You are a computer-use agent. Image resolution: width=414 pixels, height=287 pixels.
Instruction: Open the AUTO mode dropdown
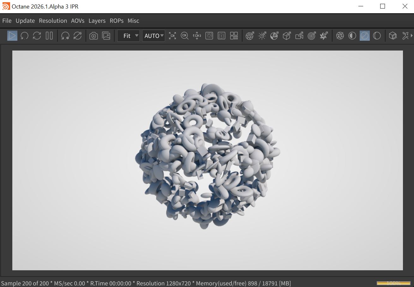tap(154, 36)
